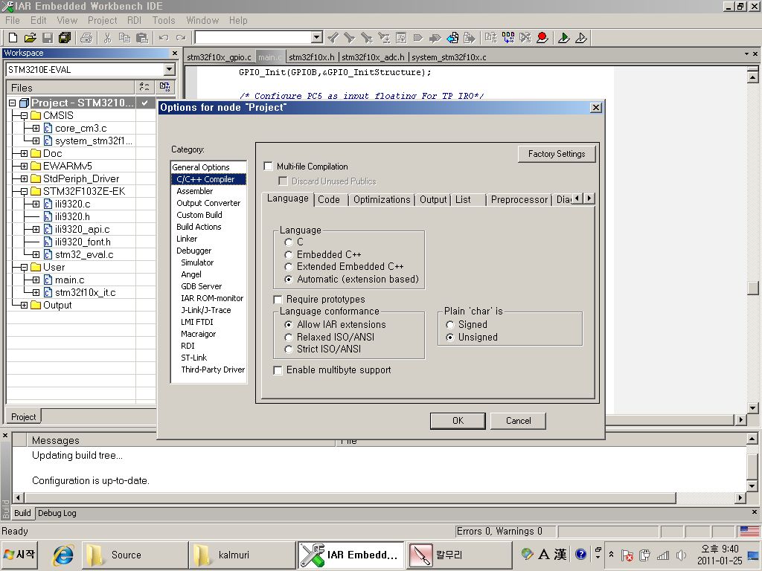This screenshot has width=762, height=571.
Task: Select the C language radio button
Action: [x=289, y=242]
